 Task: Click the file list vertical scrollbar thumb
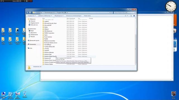[135, 49]
